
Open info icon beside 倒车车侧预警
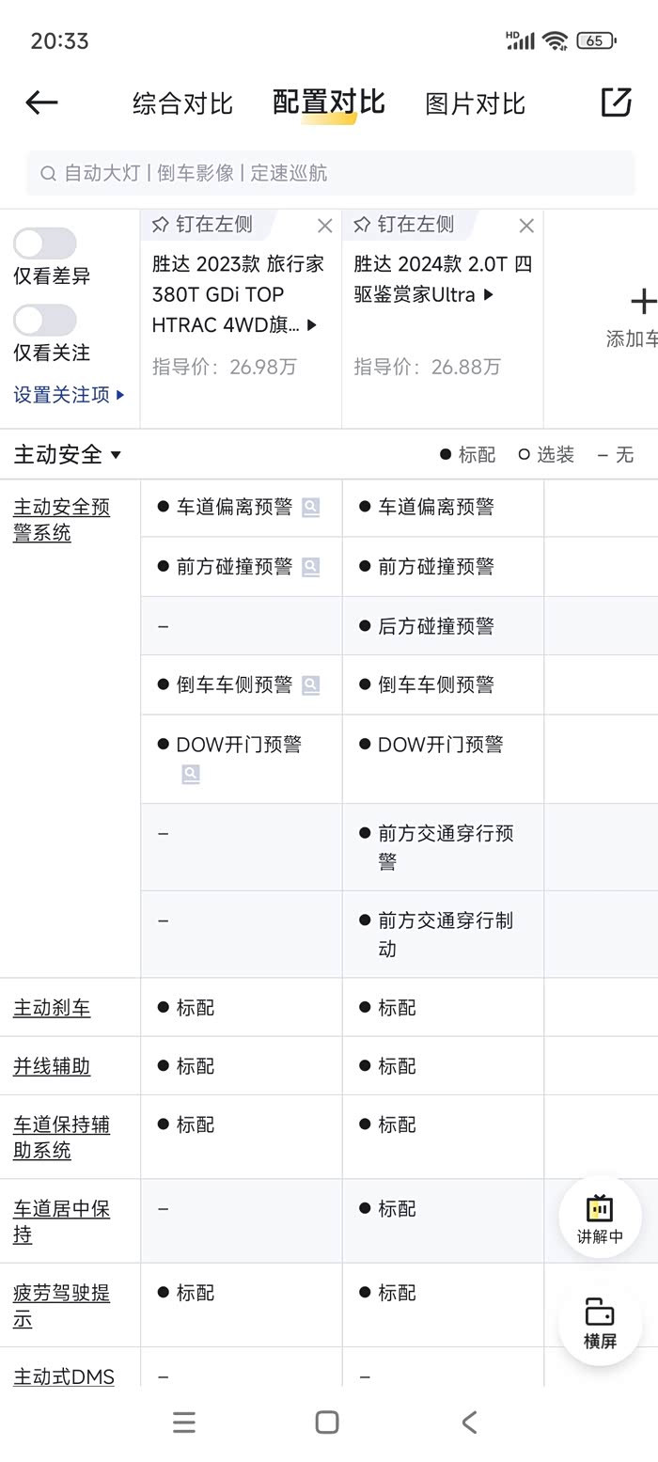click(310, 685)
